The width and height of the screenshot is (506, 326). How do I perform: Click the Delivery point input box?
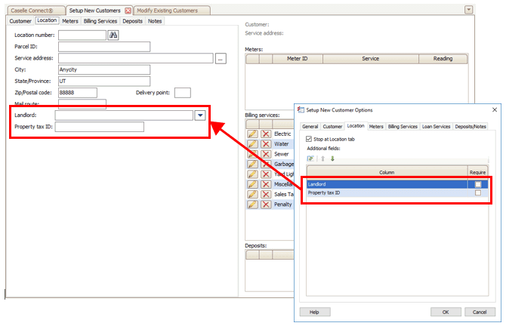pyautogui.click(x=183, y=93)
